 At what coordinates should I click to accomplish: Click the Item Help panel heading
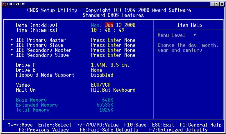point(189,25)
